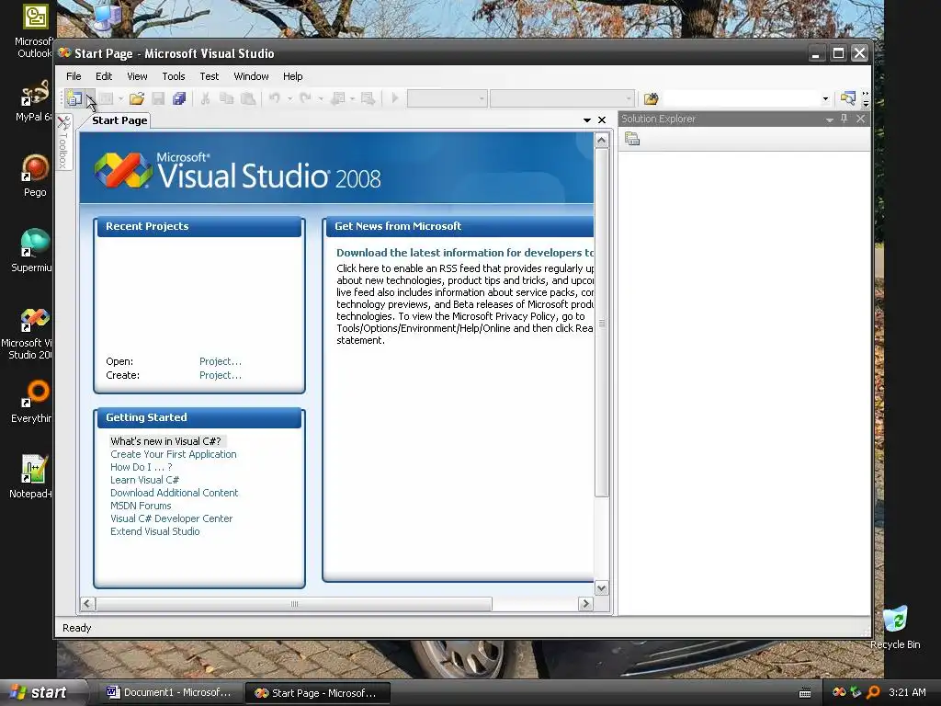Click the Copy toolbar icon
The width and height of the screenshot is (941, 706).
click(227, 97)
